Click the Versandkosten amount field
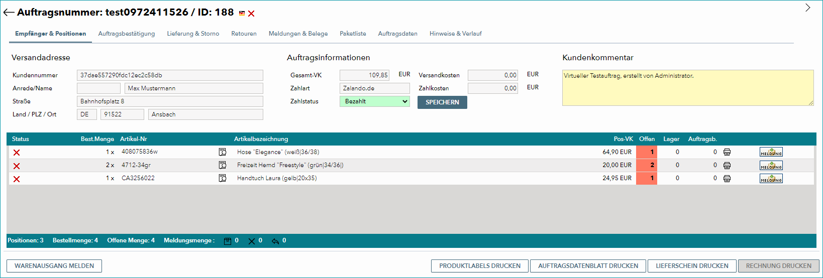The image size is (823, 278). 493,75
